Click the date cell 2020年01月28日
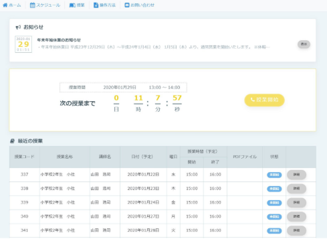Image resolution: width=327 pixels, height=241 pixels. (143, 230)
